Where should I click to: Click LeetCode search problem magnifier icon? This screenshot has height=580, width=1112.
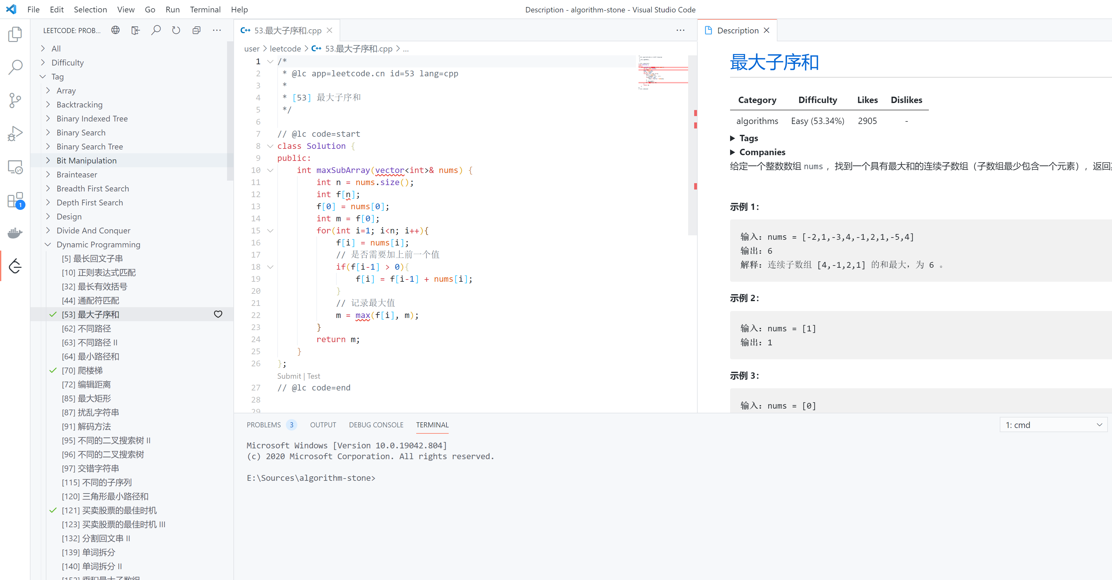click(156, 30)
